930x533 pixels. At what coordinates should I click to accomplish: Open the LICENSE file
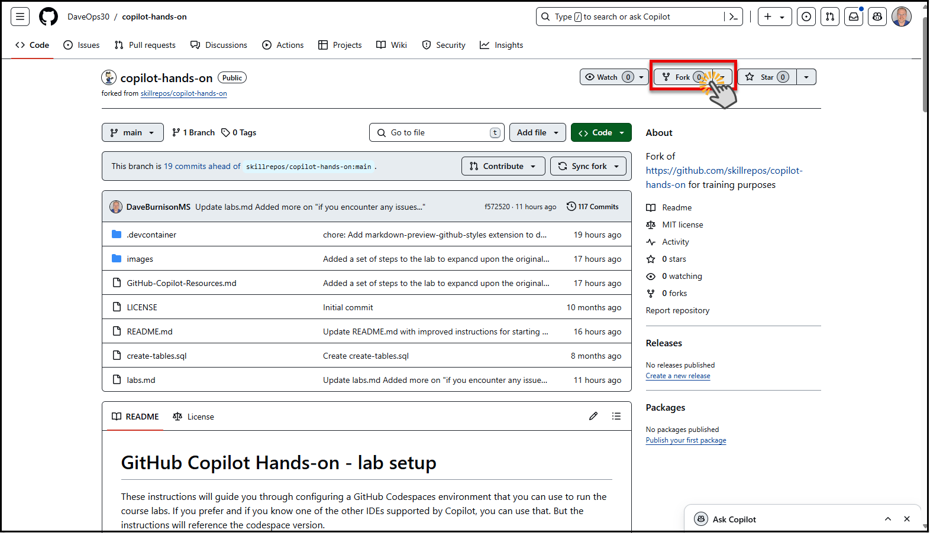pos(142,307)
